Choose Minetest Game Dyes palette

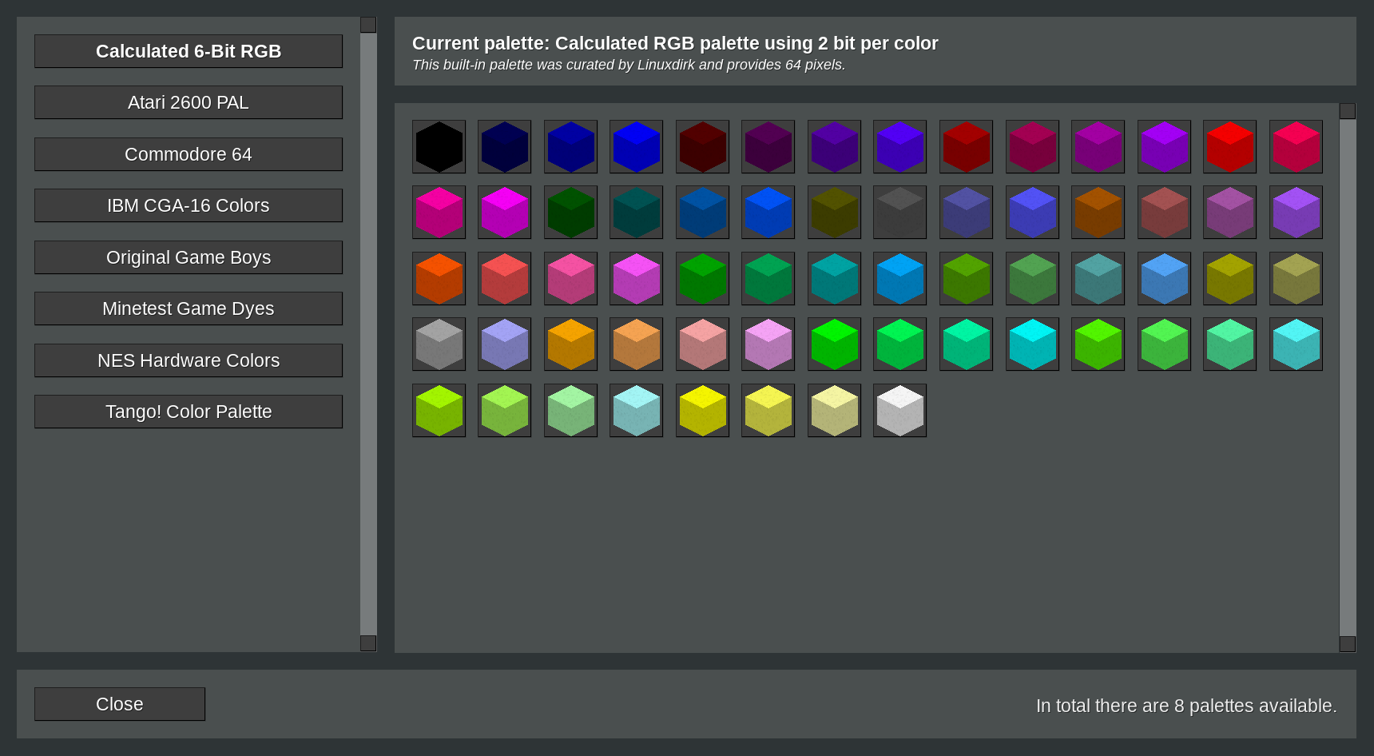click(x=189, y=309)
